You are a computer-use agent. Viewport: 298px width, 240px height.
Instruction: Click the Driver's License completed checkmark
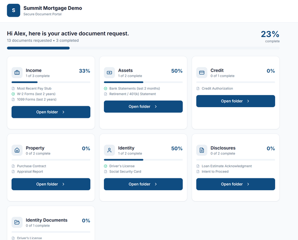106,166
